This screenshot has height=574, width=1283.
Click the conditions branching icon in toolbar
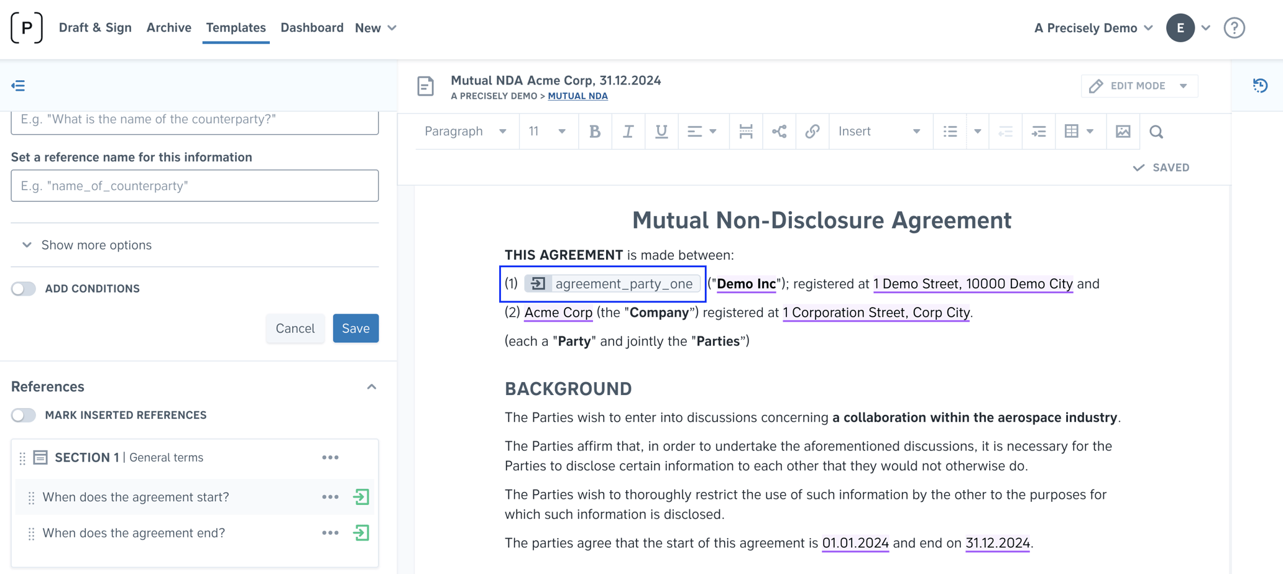[779, 132]
